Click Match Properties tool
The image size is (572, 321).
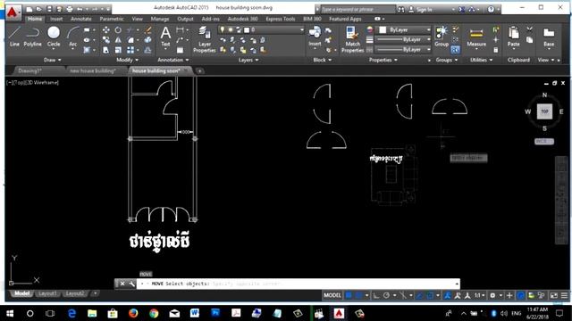click(x=352, y=39)
